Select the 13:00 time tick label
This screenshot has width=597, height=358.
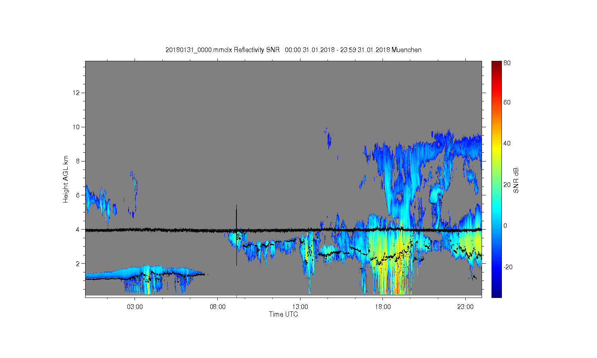[x=300, y=307]
